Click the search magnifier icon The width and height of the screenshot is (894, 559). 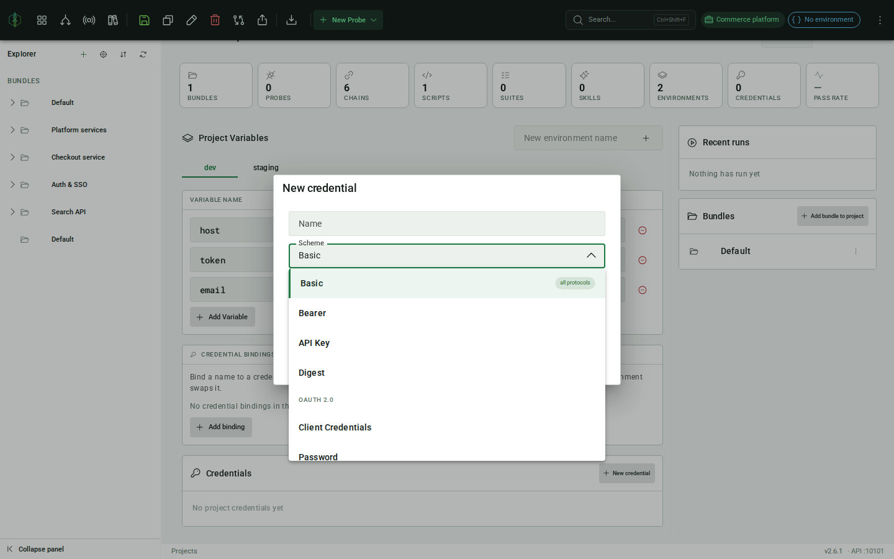point(578,20)
